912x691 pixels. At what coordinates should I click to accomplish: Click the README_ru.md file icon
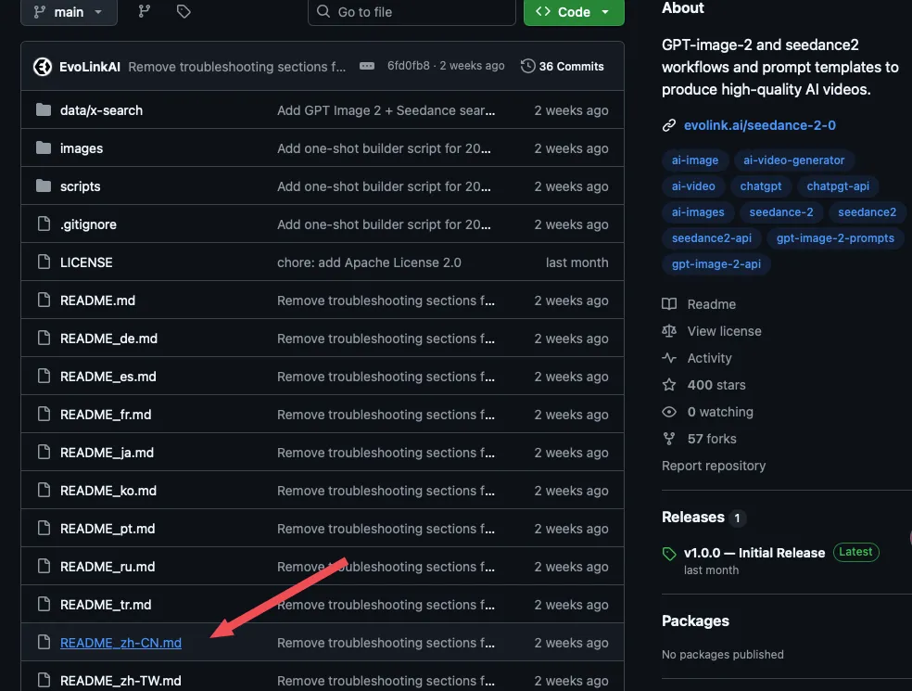click(x=44, y=566)
